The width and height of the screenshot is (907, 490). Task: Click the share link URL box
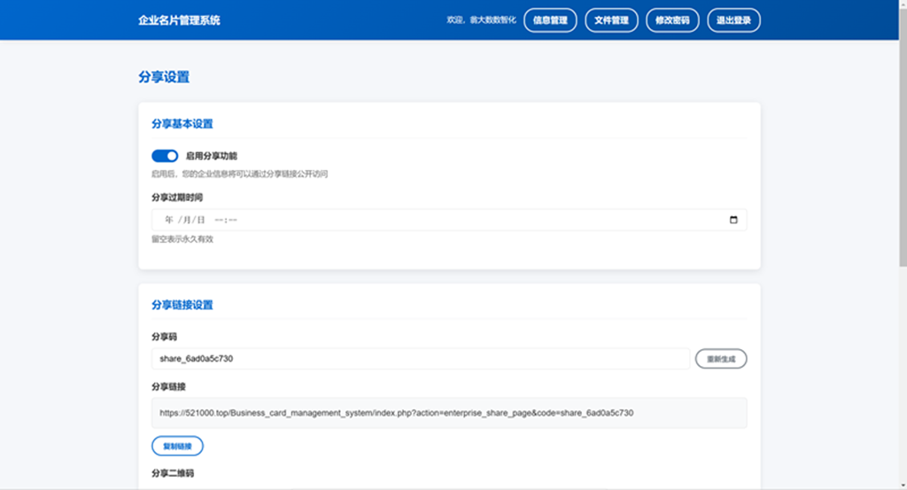click(x=448, y=413)
